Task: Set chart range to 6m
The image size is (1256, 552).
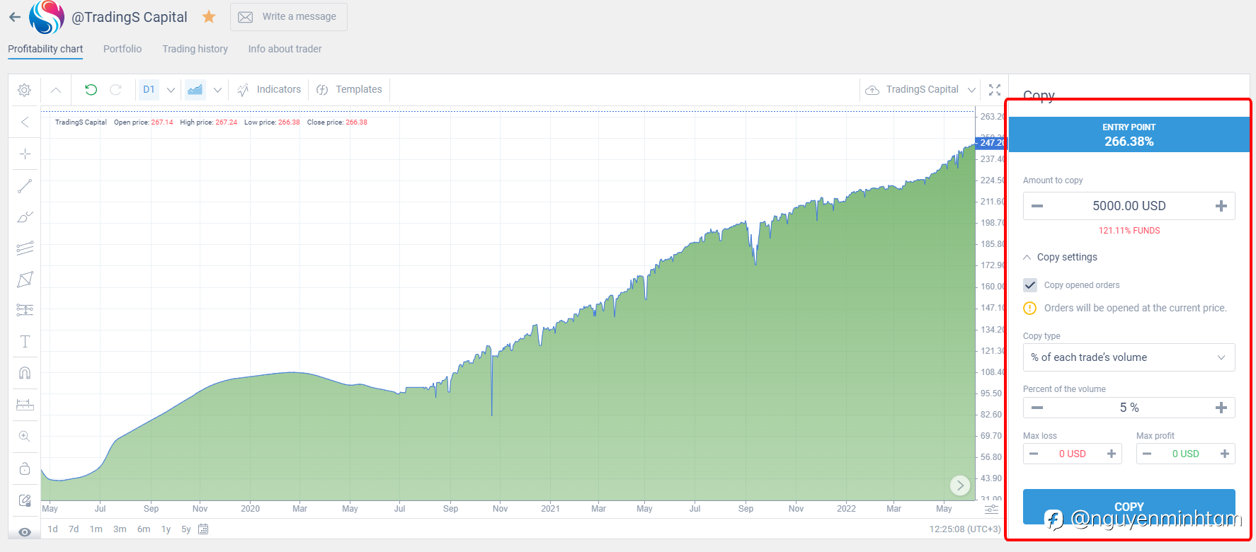Action: (x=144, y=529)
